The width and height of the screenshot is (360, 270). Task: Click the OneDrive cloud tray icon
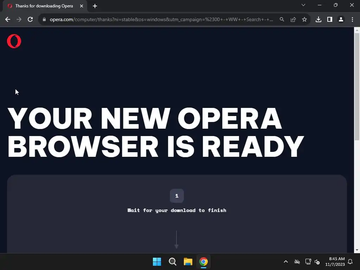point(297,262)
